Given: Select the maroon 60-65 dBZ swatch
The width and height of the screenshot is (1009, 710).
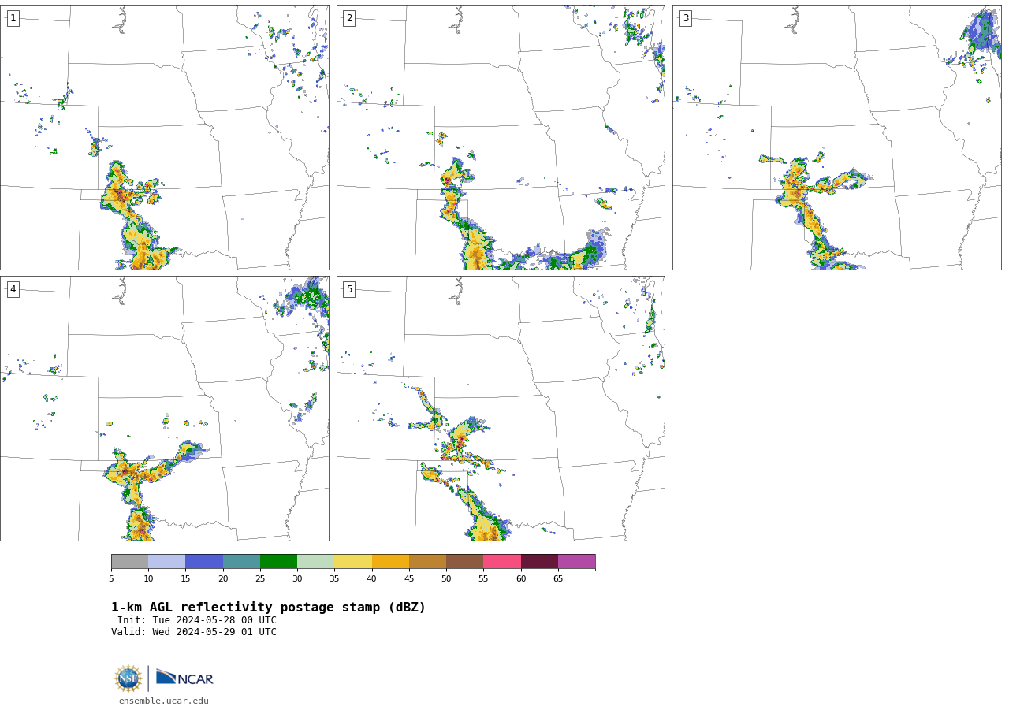Looking at the screenshot, I should (x=539, y=562).
